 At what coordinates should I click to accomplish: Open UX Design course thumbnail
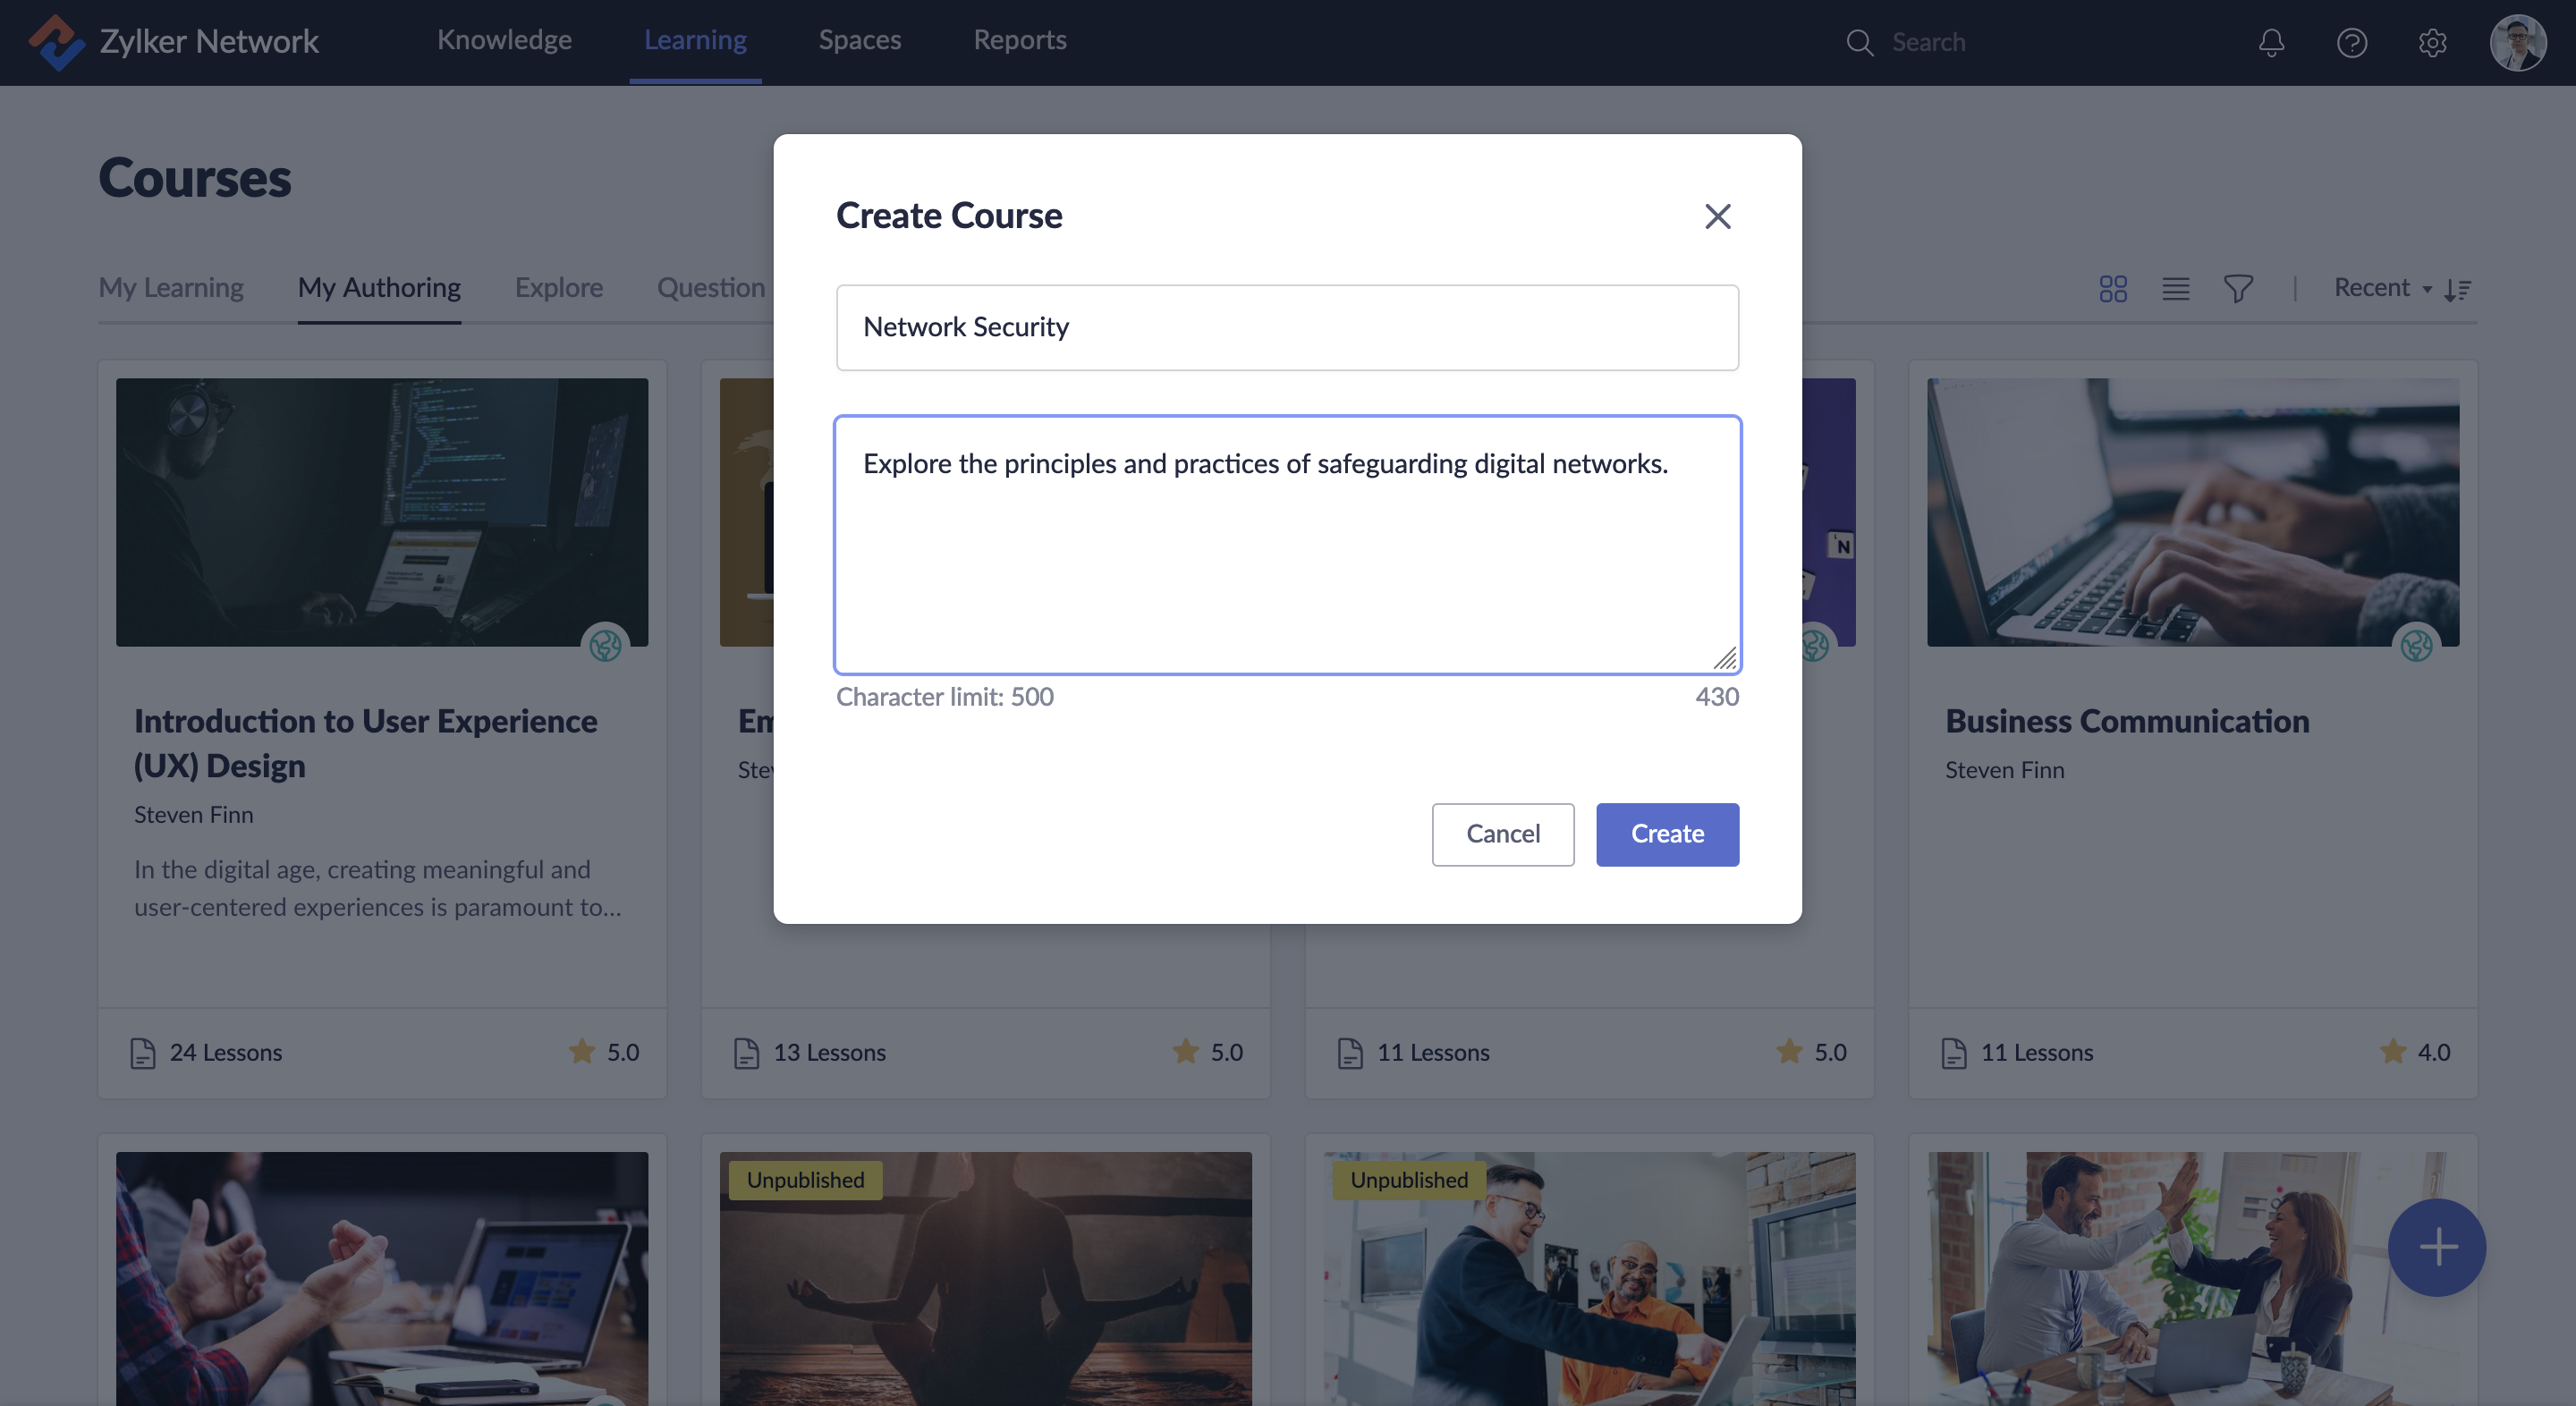[382, 512]
